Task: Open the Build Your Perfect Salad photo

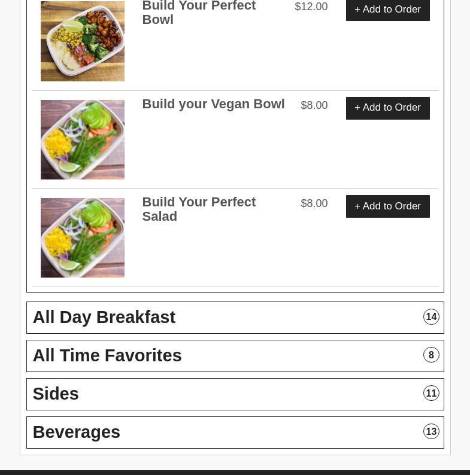Action: (83, 238)
